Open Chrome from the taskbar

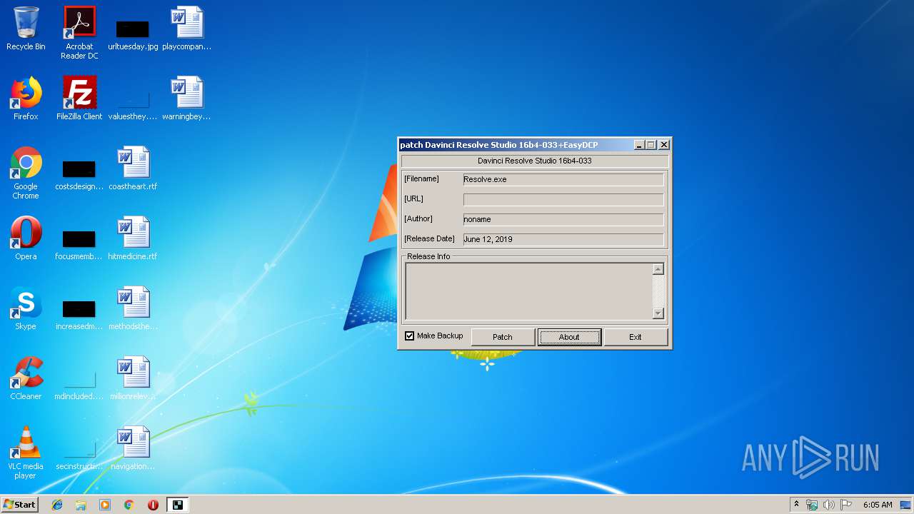(x=129, y=505)
